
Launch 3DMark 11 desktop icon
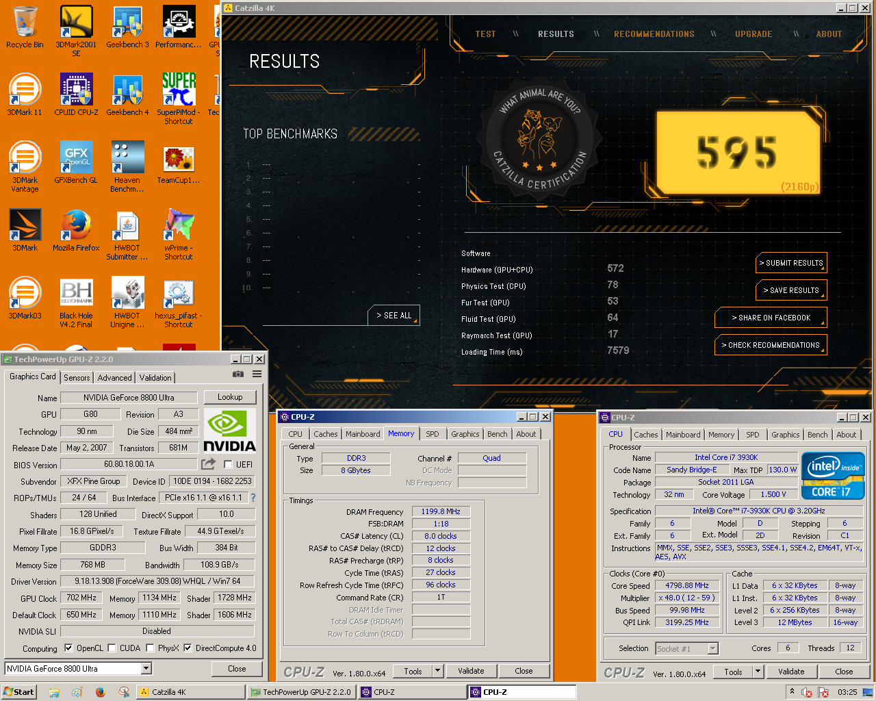click(25, 95)
